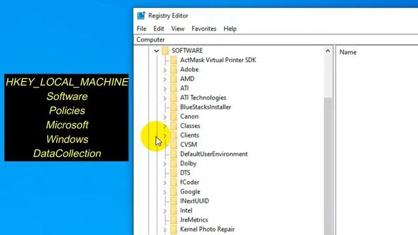This screenshot has width=418, height=235.
Task: Select the CVSM key label
Action: click(189, 144)
